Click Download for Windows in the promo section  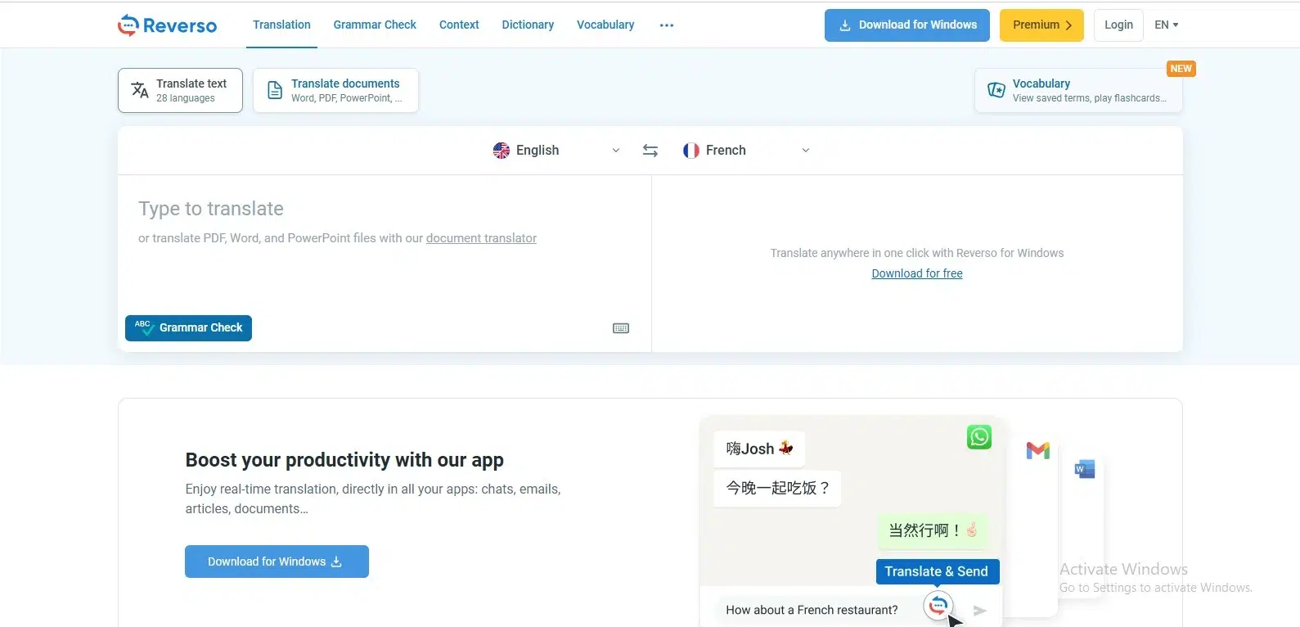[x=277, y=562]
